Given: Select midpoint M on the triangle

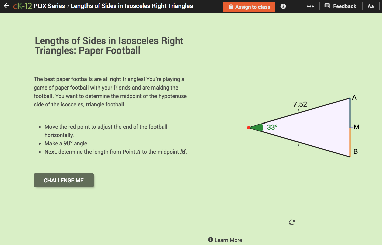Looking at the screenshot, I should (x=350, y=127).
